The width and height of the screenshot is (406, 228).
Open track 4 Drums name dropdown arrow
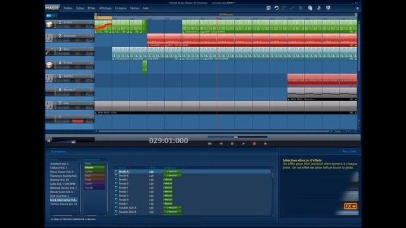(x=91, y=63)
